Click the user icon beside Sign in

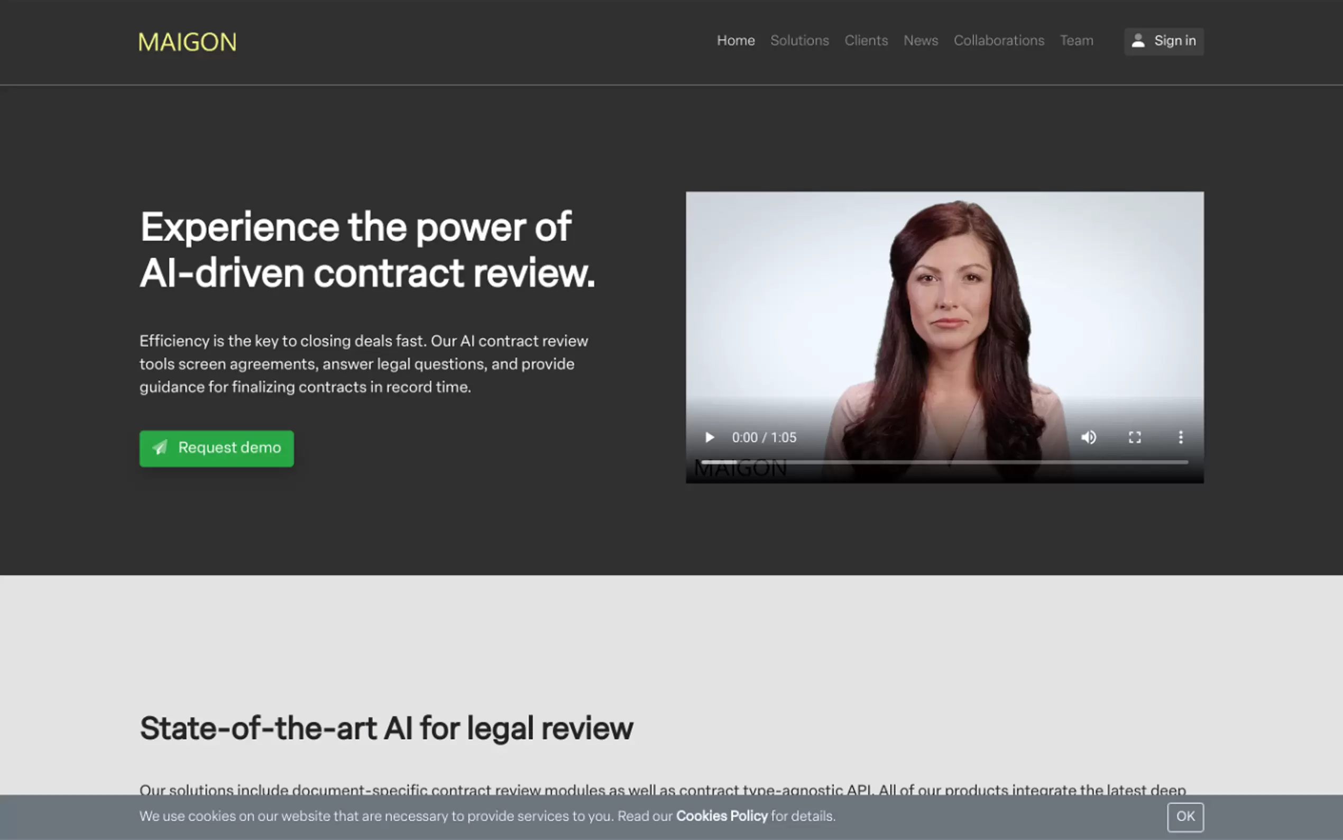pos(1138,41)
